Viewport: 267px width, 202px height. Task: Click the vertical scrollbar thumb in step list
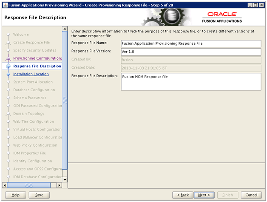pos(65,101)
